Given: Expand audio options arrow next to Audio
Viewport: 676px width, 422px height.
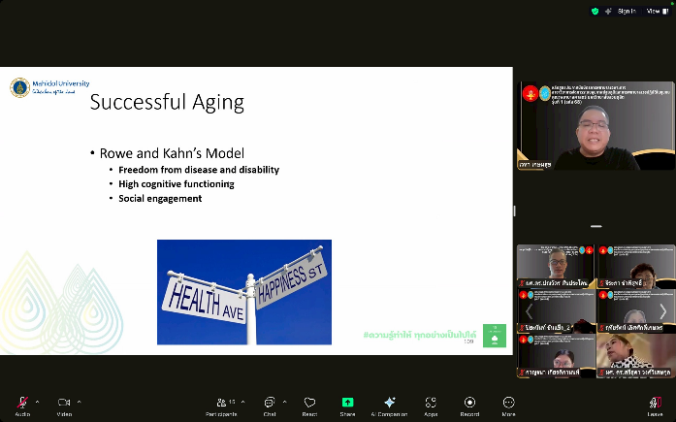Looking at the screenshot, I should click(37, 401).
